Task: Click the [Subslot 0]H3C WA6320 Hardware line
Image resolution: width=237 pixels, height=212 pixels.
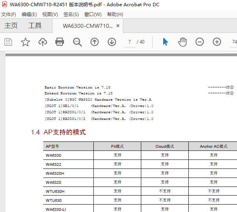Action: click(x=98, y=100)
